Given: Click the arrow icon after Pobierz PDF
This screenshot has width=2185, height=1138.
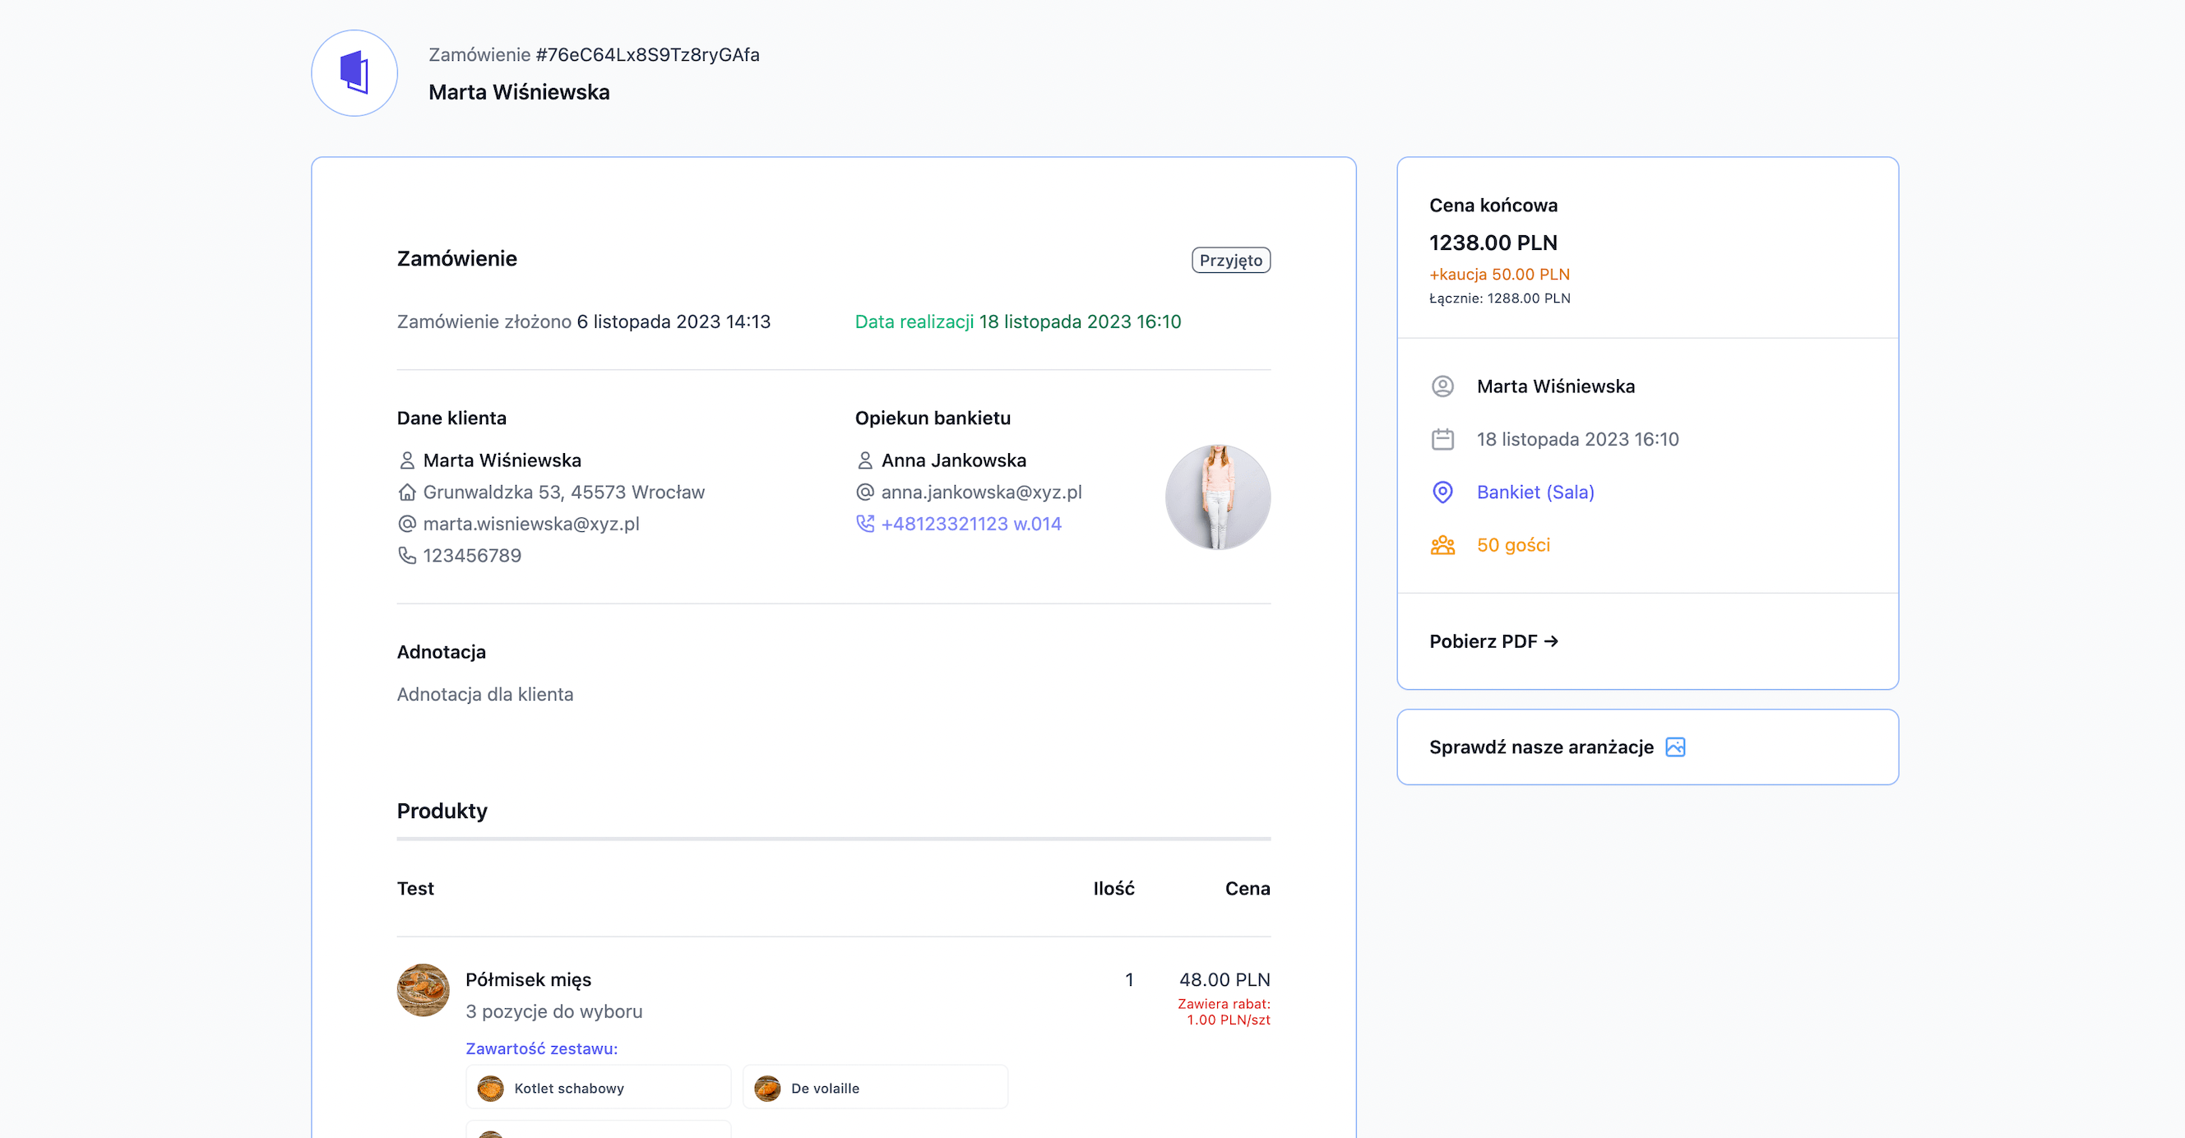Looking at the screenshot, I should click(x=1552, y=641).
